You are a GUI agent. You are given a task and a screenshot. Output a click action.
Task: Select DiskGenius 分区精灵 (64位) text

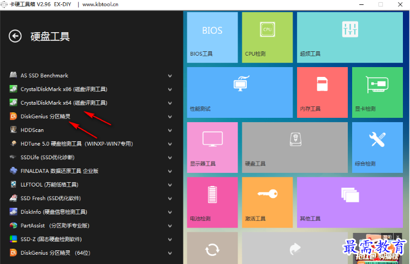tap(56, 253)
